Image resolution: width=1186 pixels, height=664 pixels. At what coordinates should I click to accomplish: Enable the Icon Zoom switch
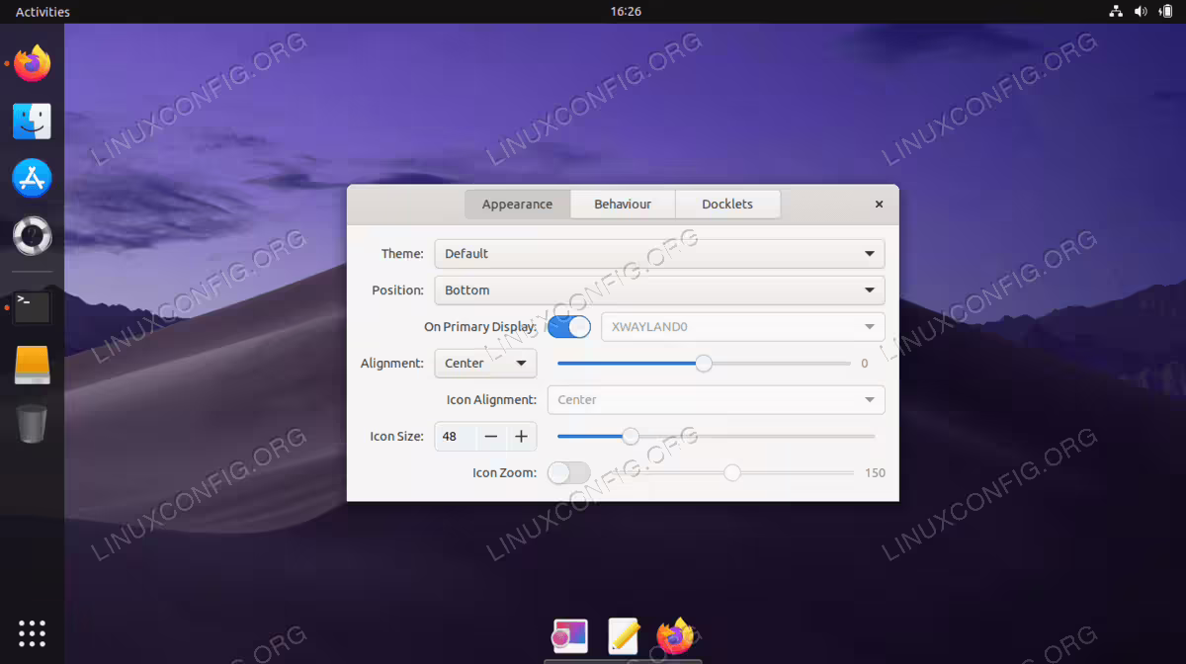(x=568, y=472)
